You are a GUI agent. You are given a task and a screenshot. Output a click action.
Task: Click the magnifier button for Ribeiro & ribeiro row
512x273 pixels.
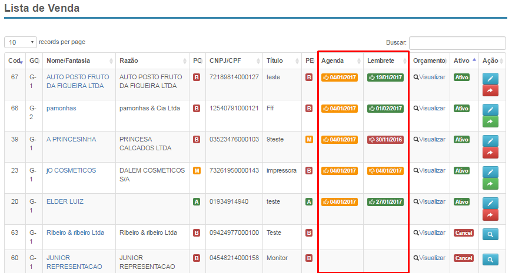click(490, 234)
